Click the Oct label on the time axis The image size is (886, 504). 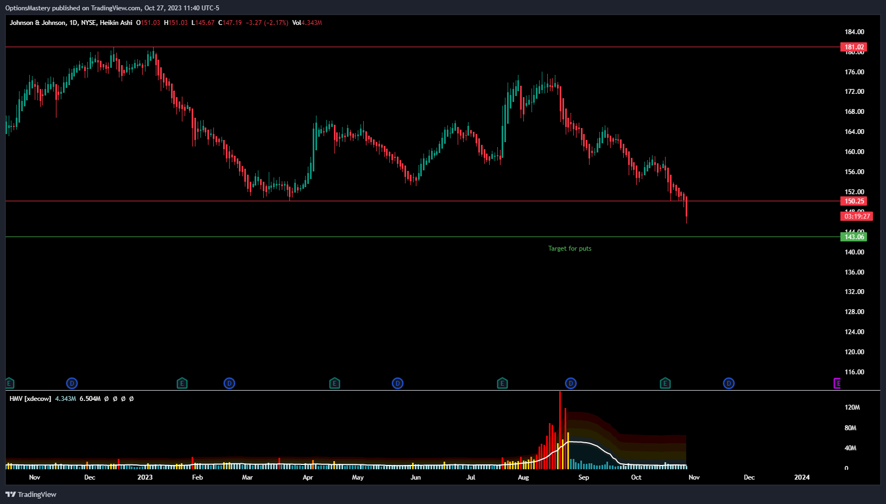point(636,477)
